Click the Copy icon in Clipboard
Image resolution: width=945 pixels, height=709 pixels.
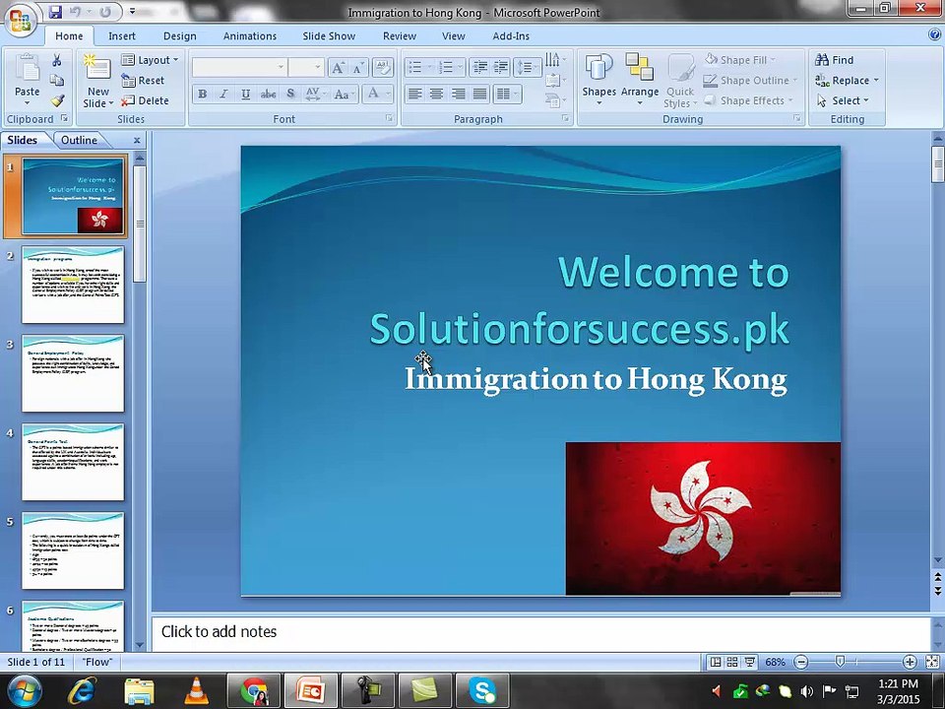(57, 80)
